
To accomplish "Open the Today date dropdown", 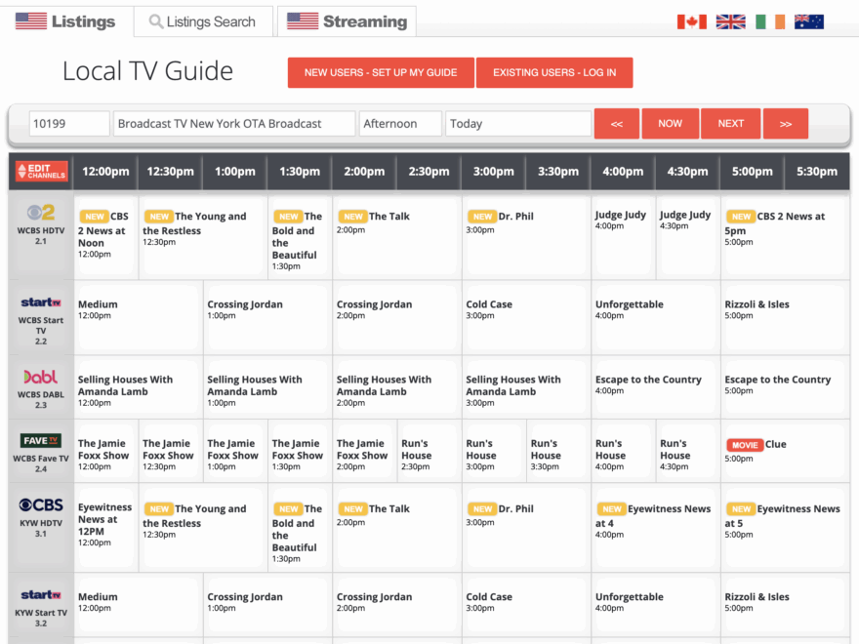I will (518, 123).
